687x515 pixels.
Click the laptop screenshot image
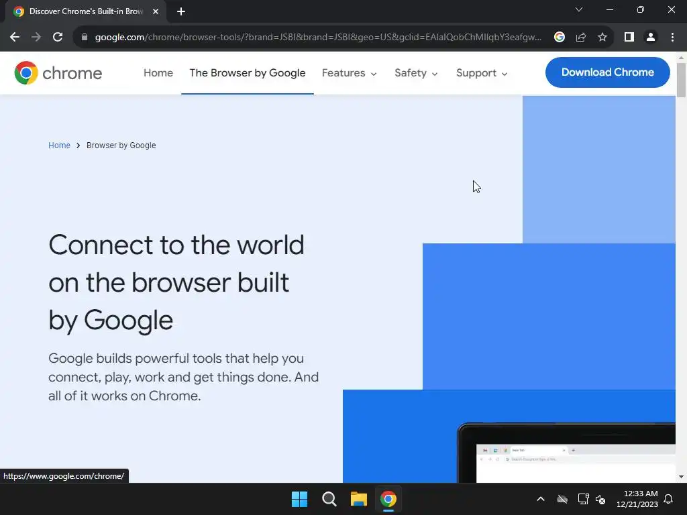click(x=566, y=453)
